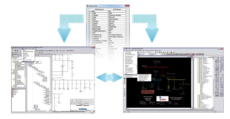The image size is (230, 119).
Task: Select the Two Winding Transformer cell
Action: click(x=117, y=35)
